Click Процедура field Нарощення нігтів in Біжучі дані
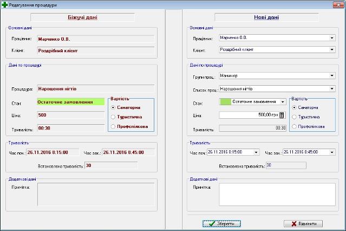The height and width of the screenshot is (231, 346). pyautogui.click(x=96, y=88)
